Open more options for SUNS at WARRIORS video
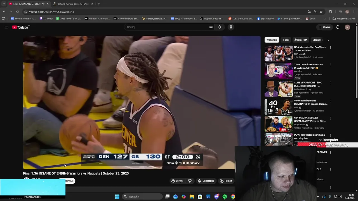Image resolution: width=358 pixels, height=201 pixels. 331,83
